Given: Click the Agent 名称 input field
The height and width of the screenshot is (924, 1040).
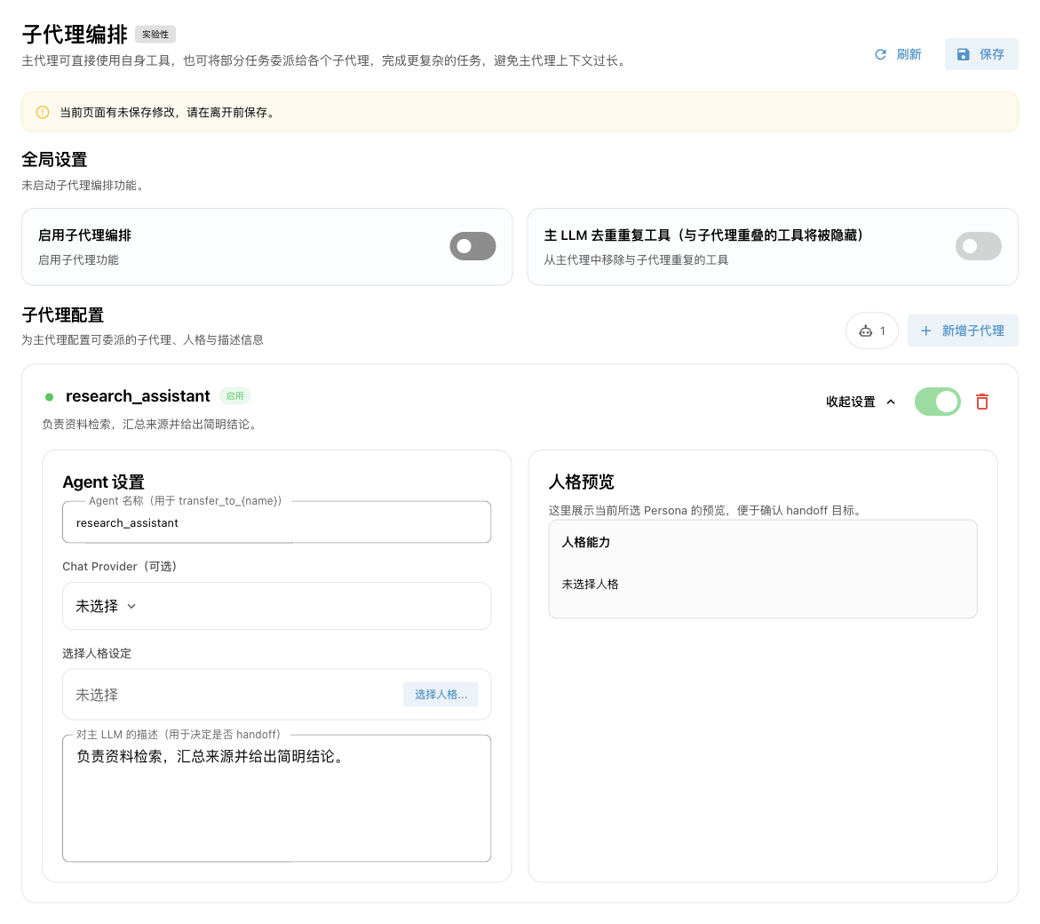Looking at the screenshot, I should coord(276,522).
